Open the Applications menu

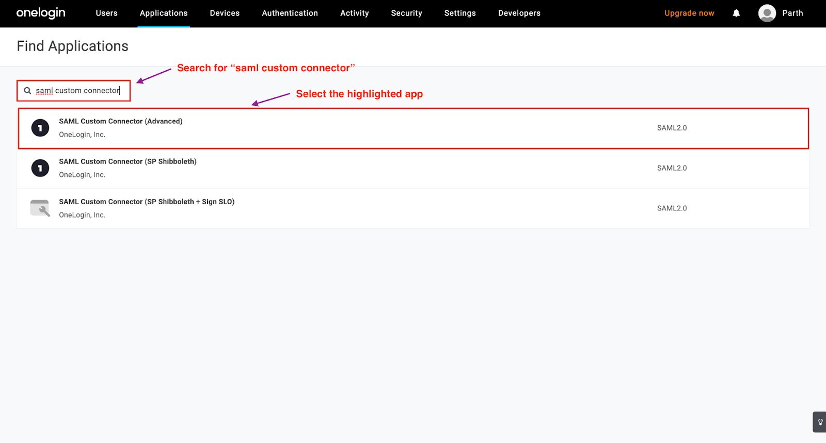point(164,13)
